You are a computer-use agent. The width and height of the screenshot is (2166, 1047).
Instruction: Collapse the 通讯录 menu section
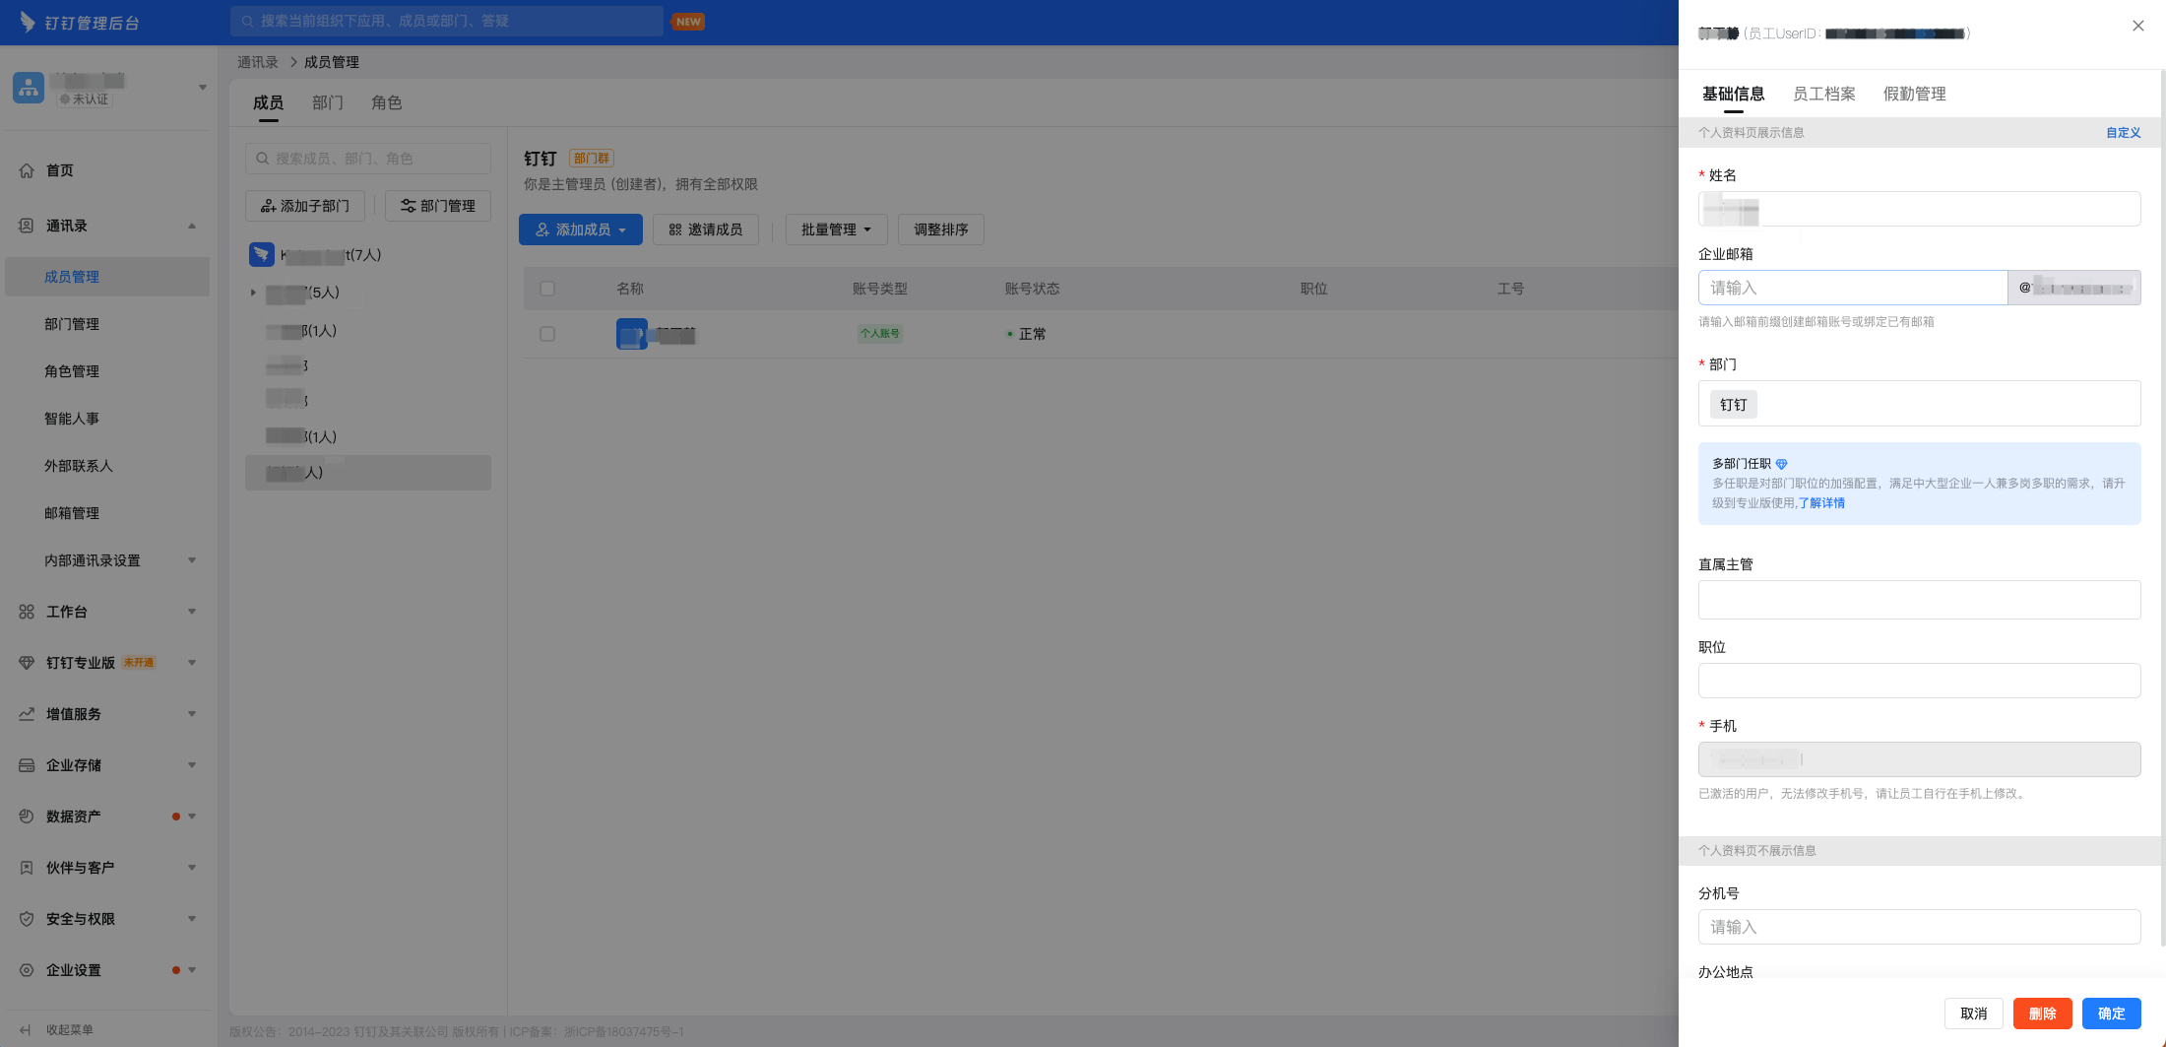tap(192, 226)
